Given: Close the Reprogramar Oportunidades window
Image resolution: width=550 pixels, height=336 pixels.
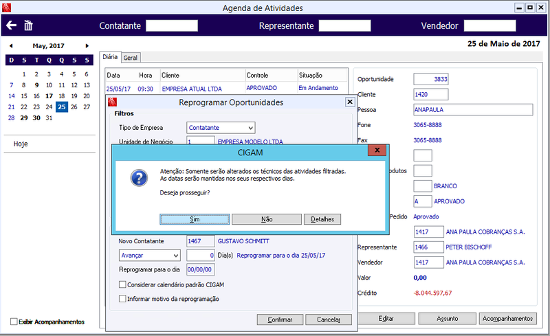Looking at the screenshot, I should point(350,102).
